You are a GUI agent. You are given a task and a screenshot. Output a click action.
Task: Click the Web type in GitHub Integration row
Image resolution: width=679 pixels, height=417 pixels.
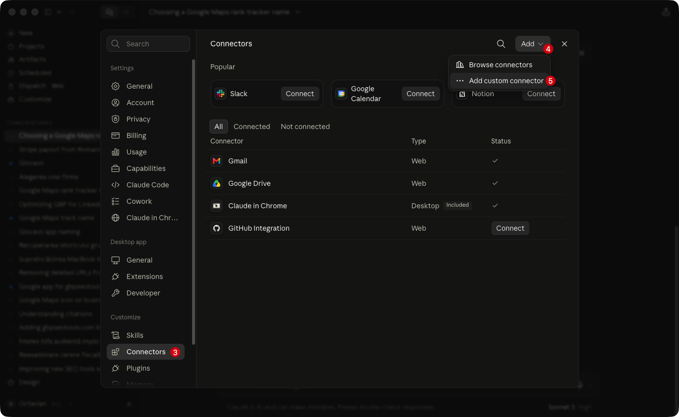[419, 228]
